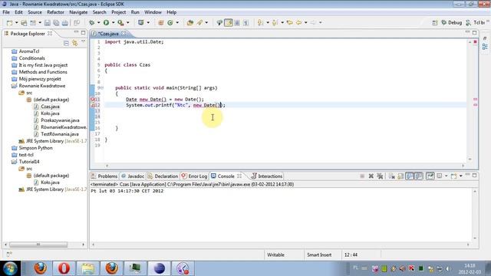This screenshot has width=491, height=276.
Task: Switch to the Problems tab
Action: pyautogui.click(x=104, y=176)
